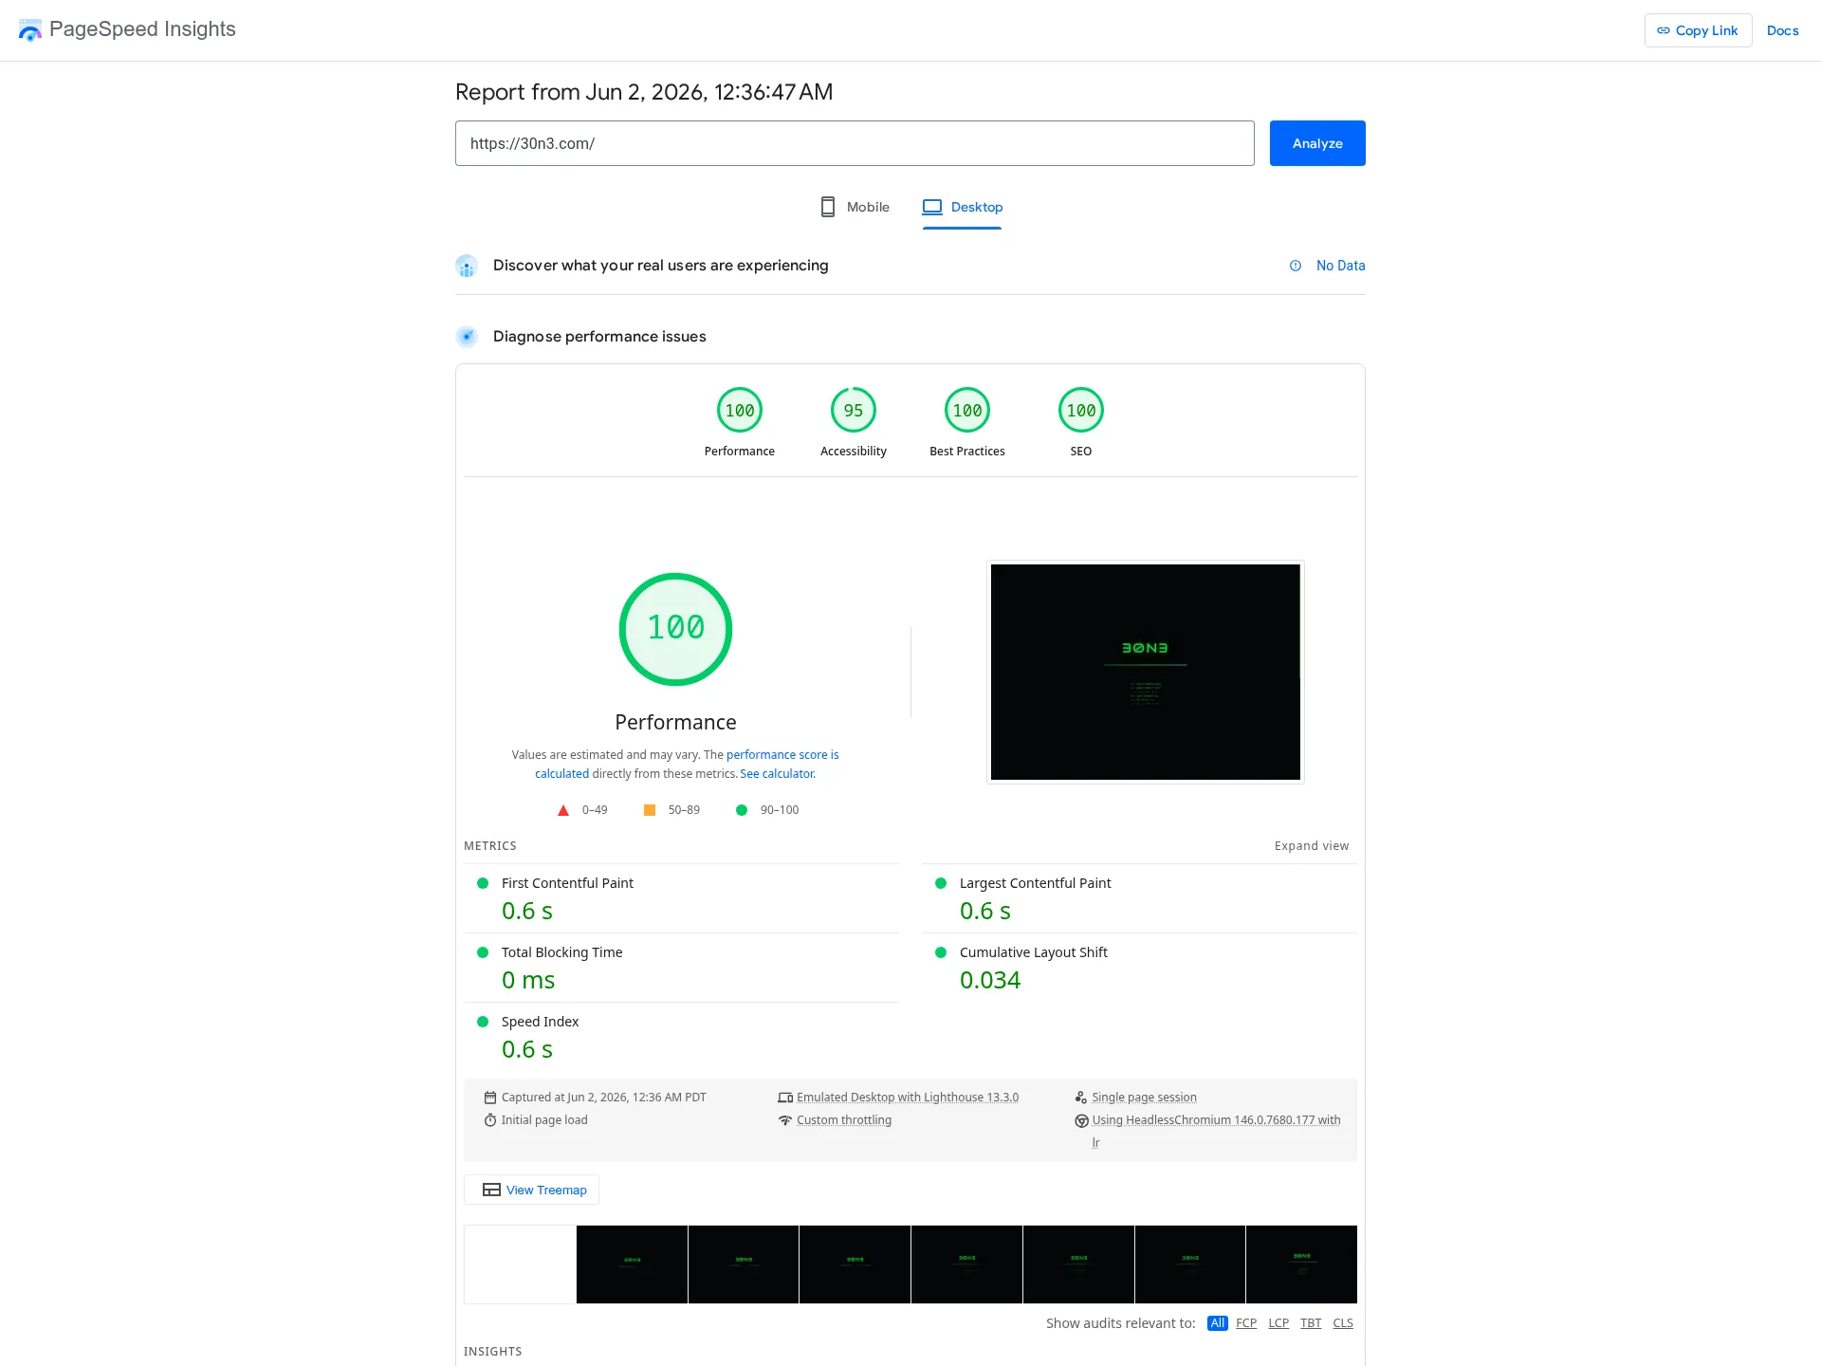Click the real users experience icon
The width and height of the screenshot is (1821, 1366).
click(x=466, y=266)
